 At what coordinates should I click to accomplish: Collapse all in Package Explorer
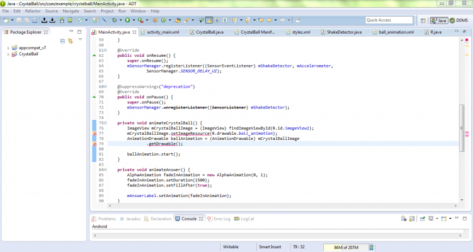pos(63,41)
